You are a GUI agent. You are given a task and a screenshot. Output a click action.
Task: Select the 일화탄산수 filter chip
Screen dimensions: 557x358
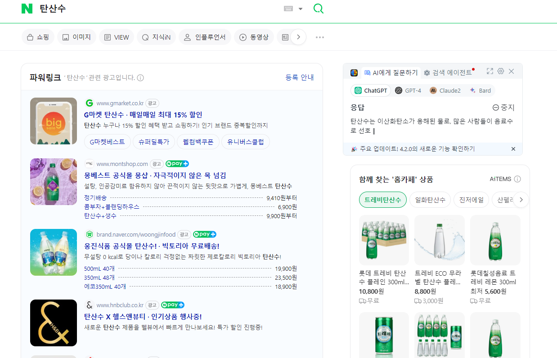pos(430,200)
